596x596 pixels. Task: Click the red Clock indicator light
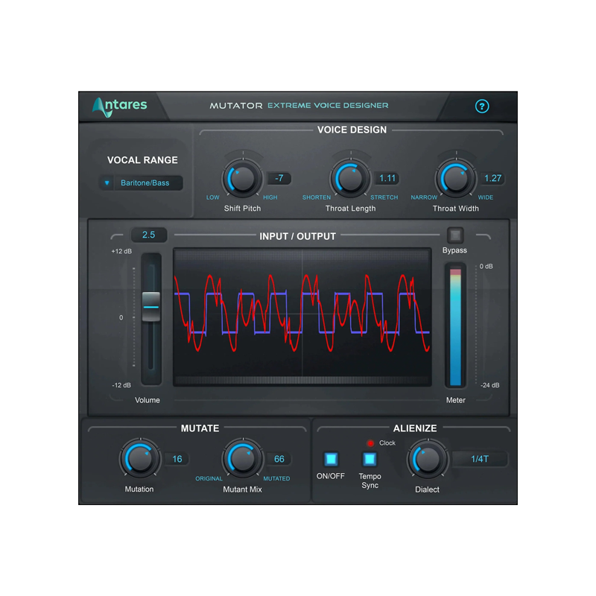(x=370, y=443)
